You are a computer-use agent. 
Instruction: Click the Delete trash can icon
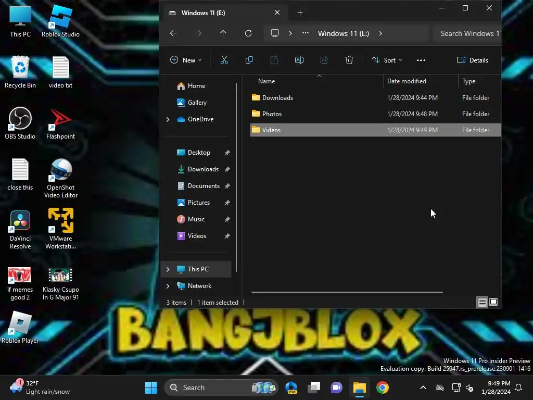(x=349, y=60)
